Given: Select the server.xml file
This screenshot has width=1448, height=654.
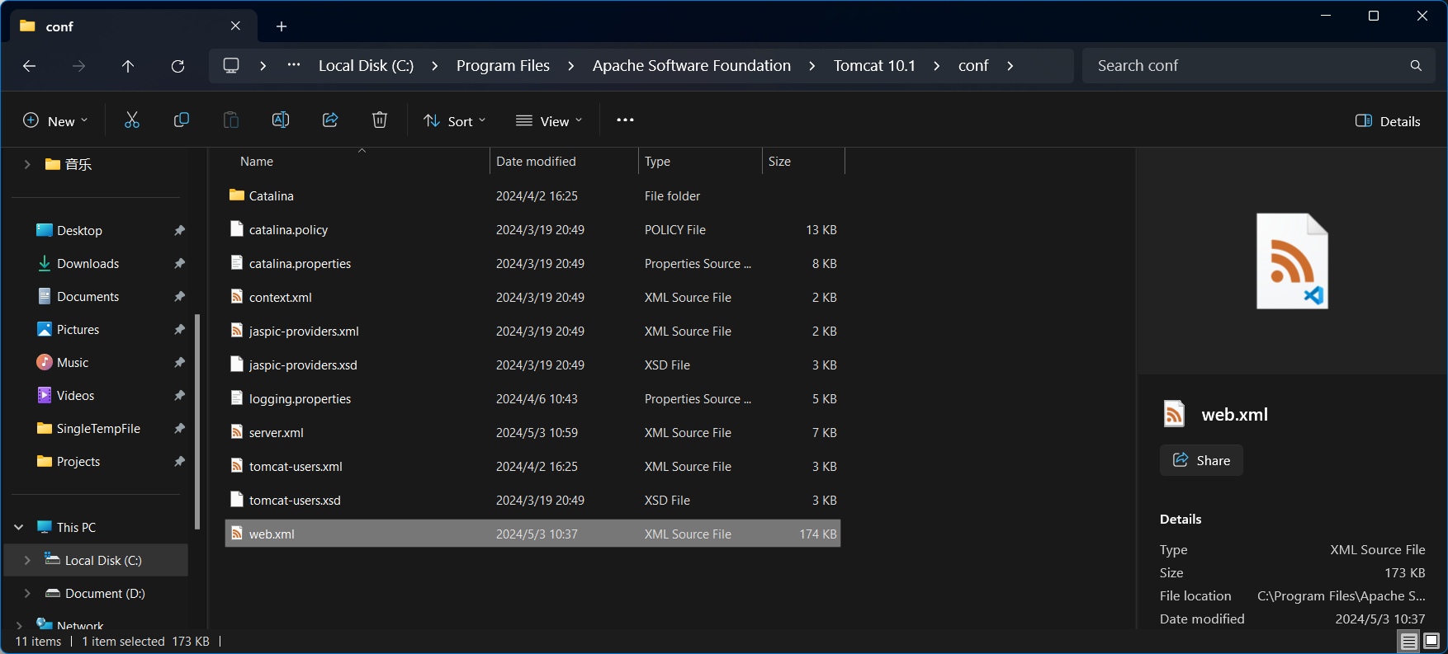Looking at the screenshot, I should click(532, 432).
